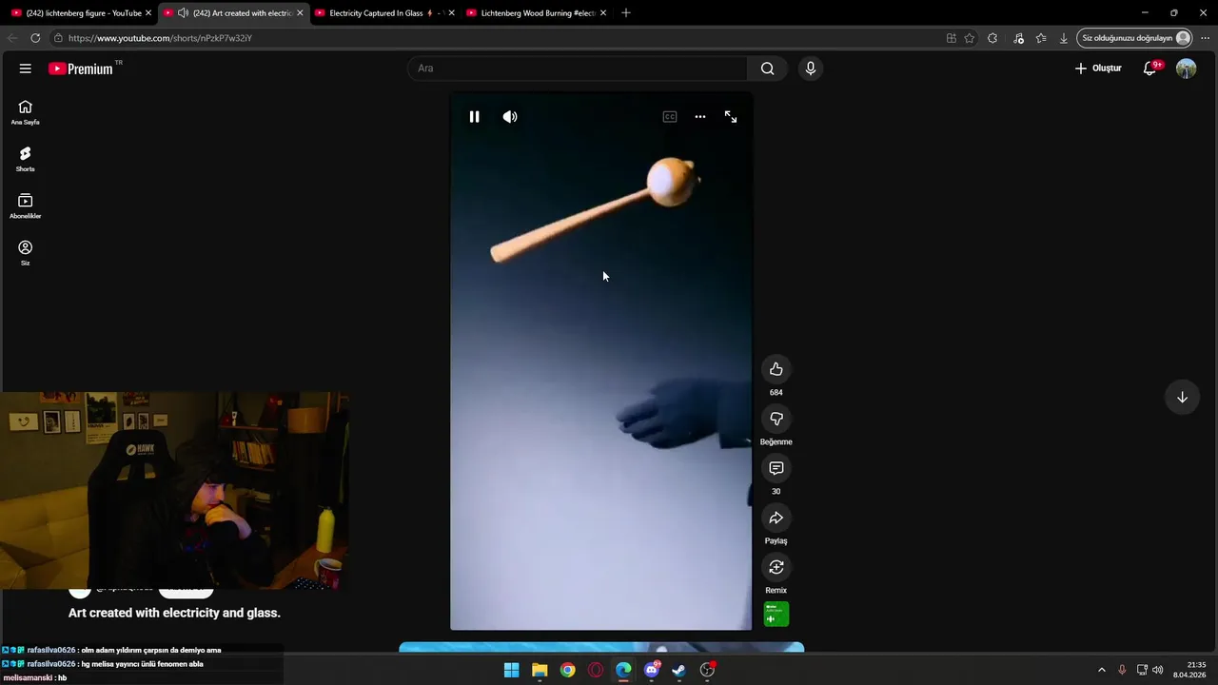The image size is (1218, 685).
Task: Open the browser extensions puzzle icon
Action: pyautogui.click(x=992, y=38)
